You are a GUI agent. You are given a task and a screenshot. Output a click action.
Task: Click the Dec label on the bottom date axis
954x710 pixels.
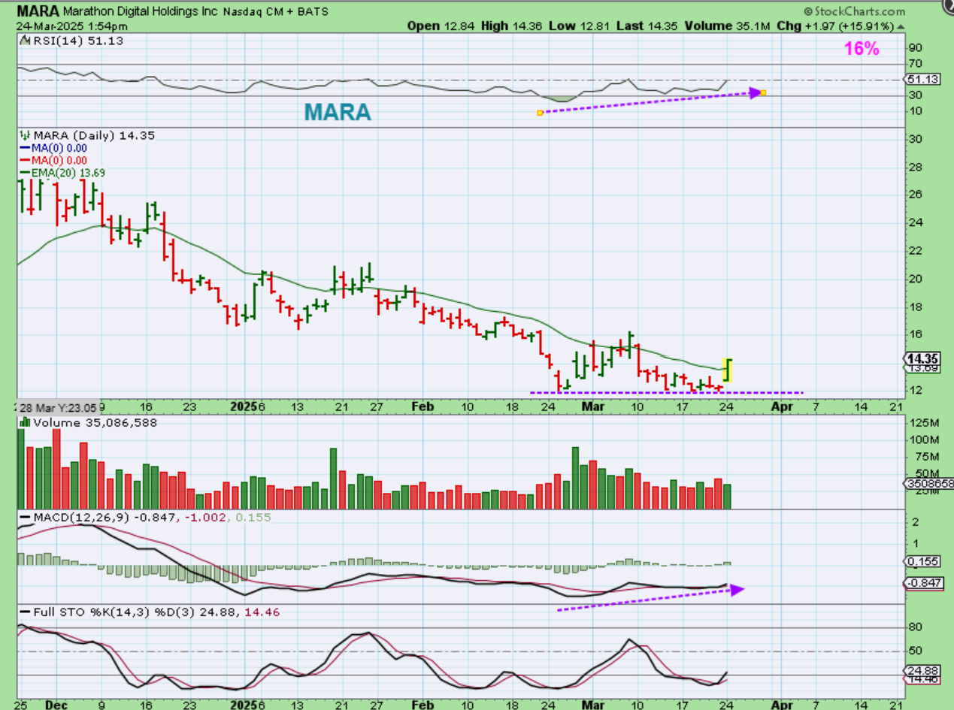pyautogui.click(x=56, y=706)
